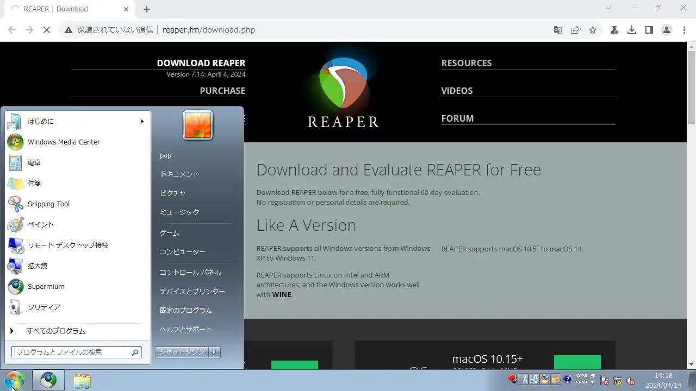
Task: Open IME help question mark icon
Action: coord(568,379)
